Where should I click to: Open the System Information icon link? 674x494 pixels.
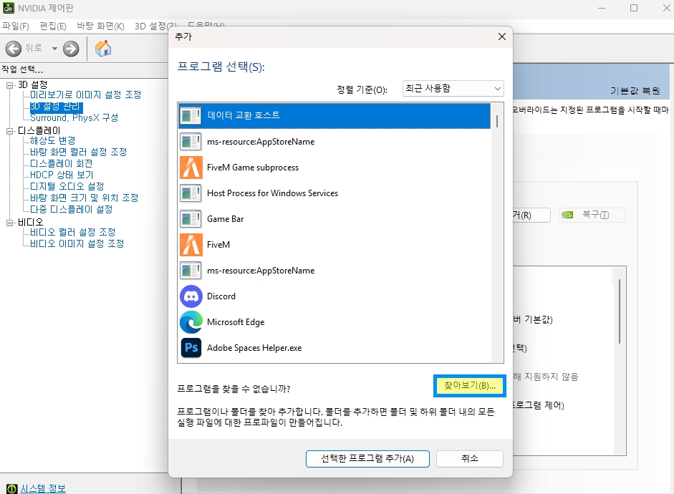[x=9, y=488]
